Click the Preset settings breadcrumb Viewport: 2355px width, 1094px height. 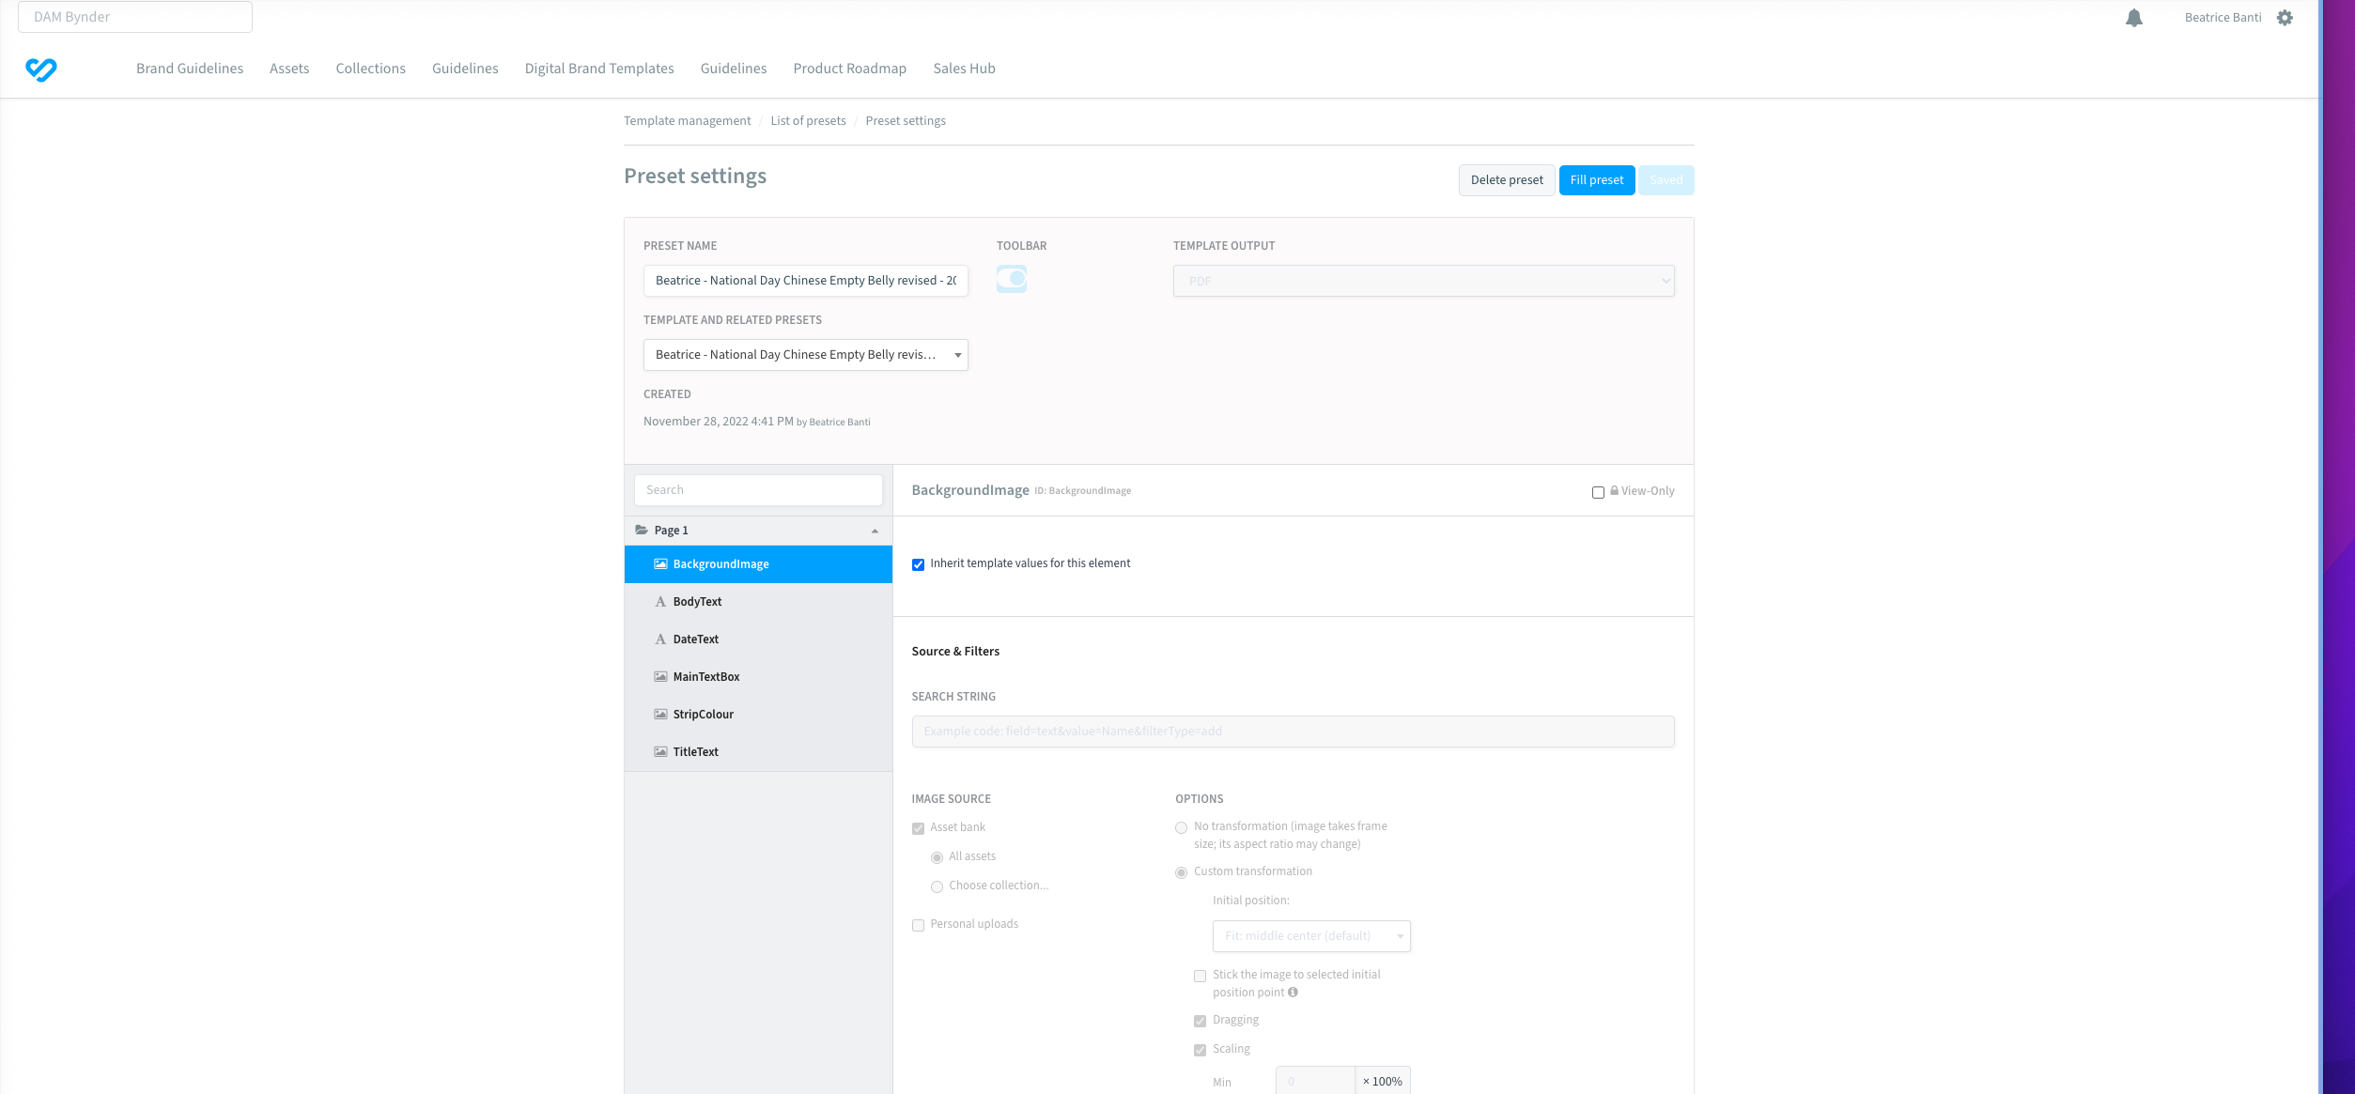pyautogui.click(x=906, y=121)
